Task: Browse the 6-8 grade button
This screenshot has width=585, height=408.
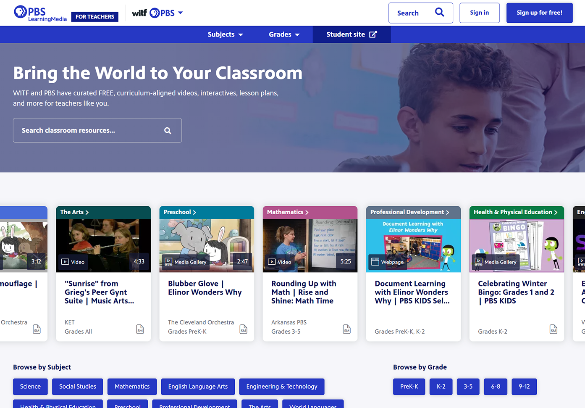Action: coord(496,387)
